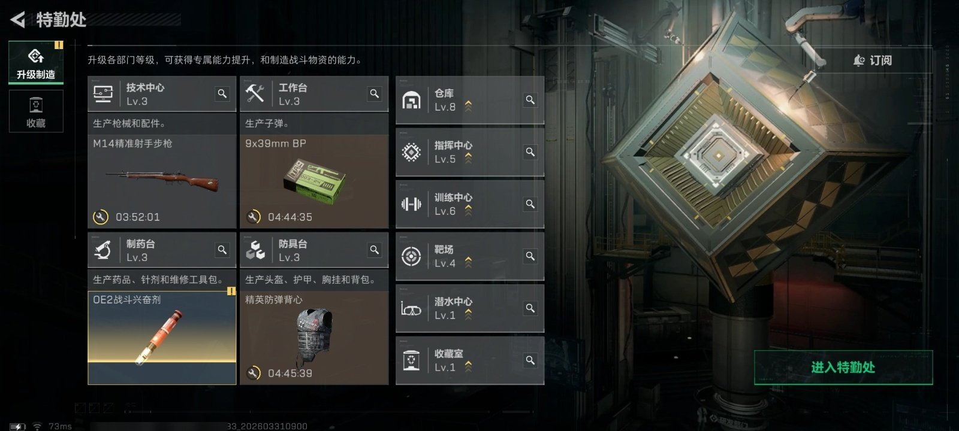
Task: Click the magnifier icon on 仓库
Action: (x=530, y=100)
